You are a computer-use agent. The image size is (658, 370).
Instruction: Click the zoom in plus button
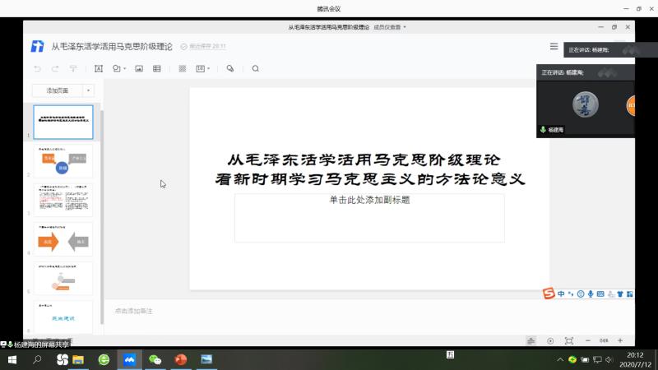click(620, 340)
